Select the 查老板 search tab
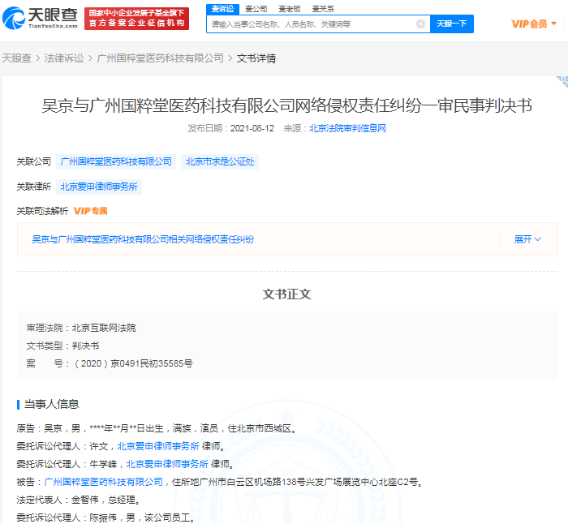 (x=290, y=9)
